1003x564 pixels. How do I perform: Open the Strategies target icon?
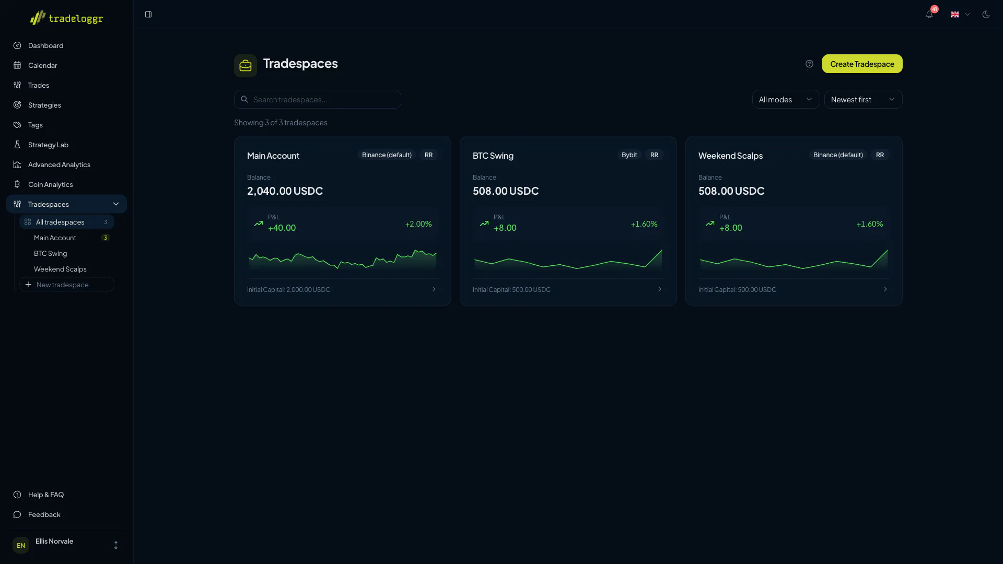tap(17, 105)
